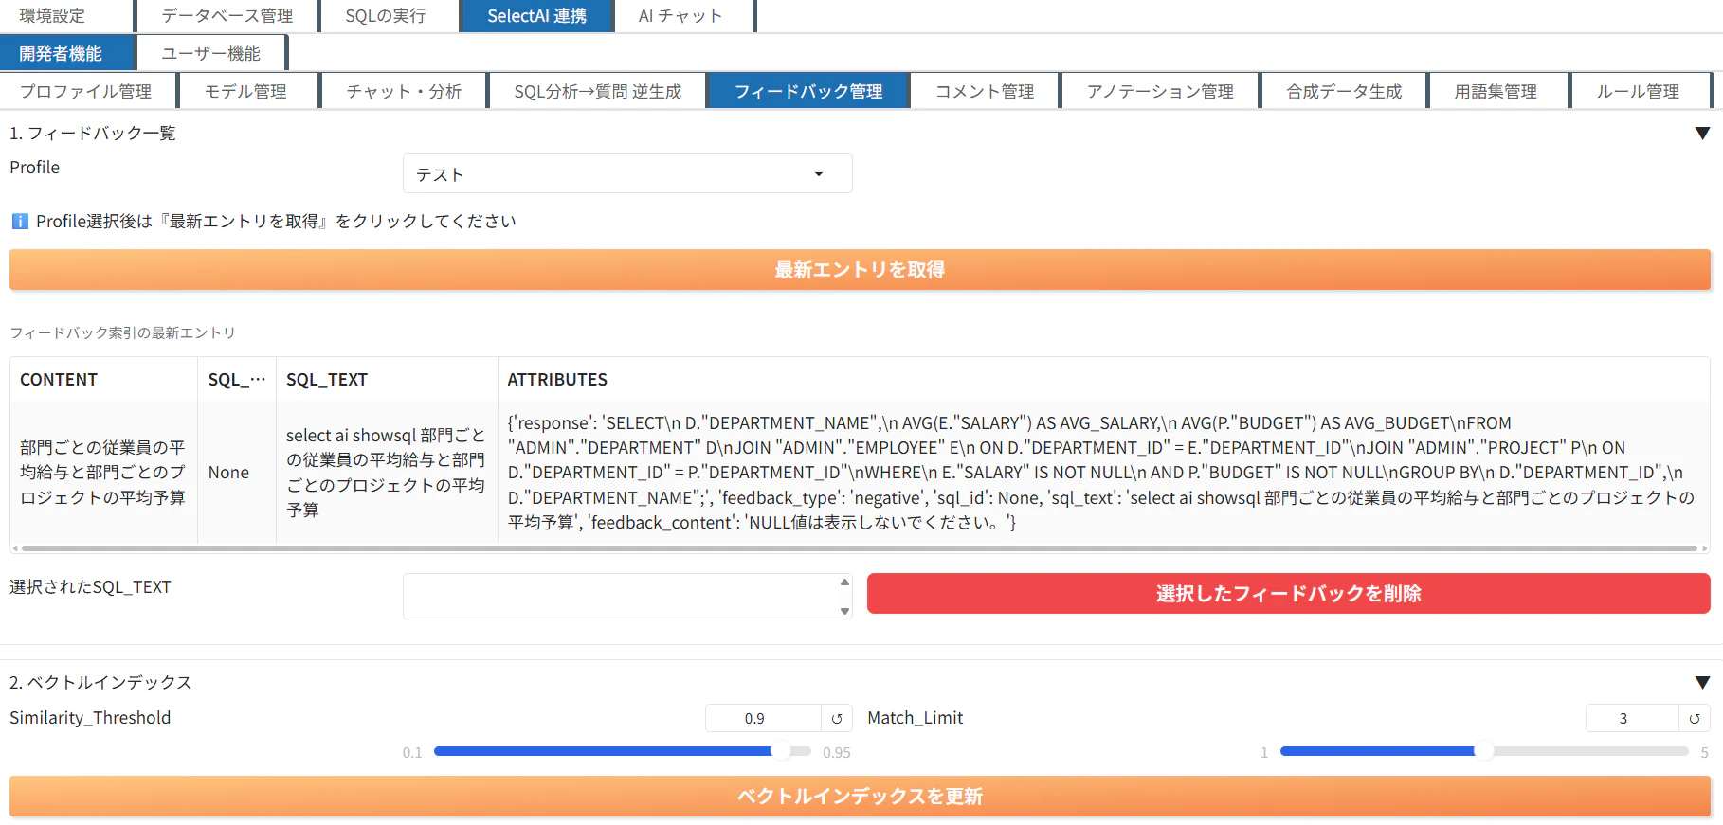This screenshot has height=825, width=1723.
Task: Open the Profile dropdown showing テスト
Action: click(x=627, y=174)
